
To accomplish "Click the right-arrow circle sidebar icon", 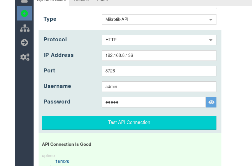I will (24, 43).
